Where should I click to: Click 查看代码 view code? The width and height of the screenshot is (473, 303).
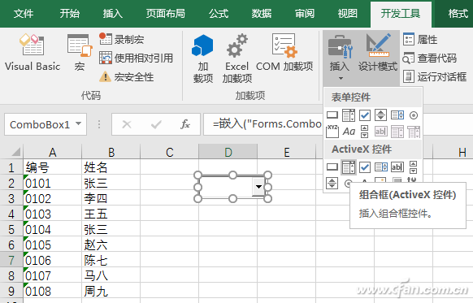tap(430, 58)
